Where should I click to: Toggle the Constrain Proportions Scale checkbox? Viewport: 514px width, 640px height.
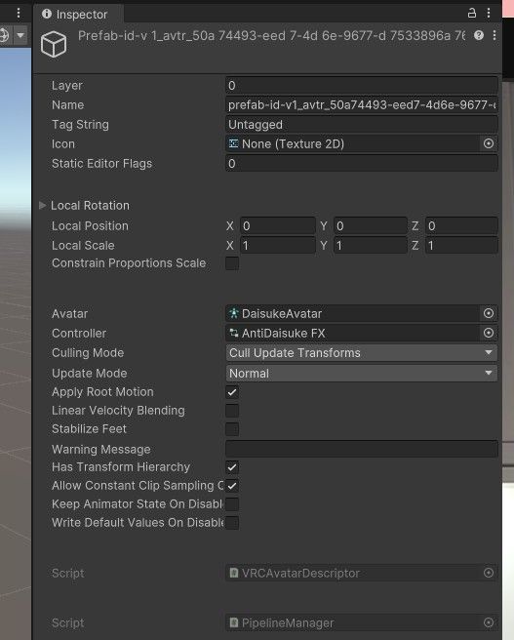click(232, 263)
